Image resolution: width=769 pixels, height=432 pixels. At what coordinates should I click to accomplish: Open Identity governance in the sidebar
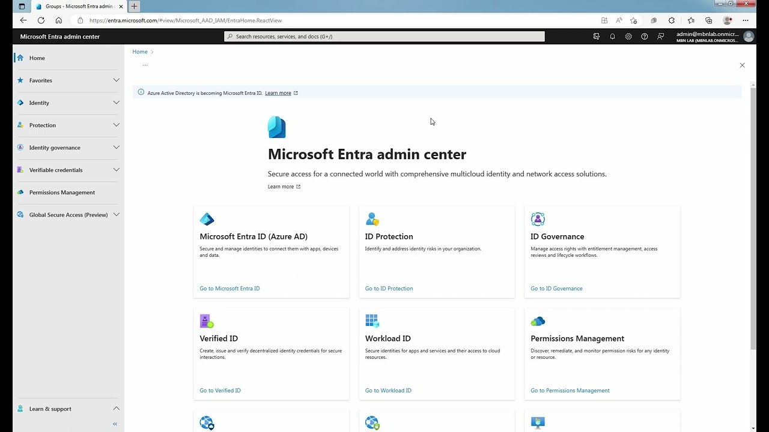point(55,148)
